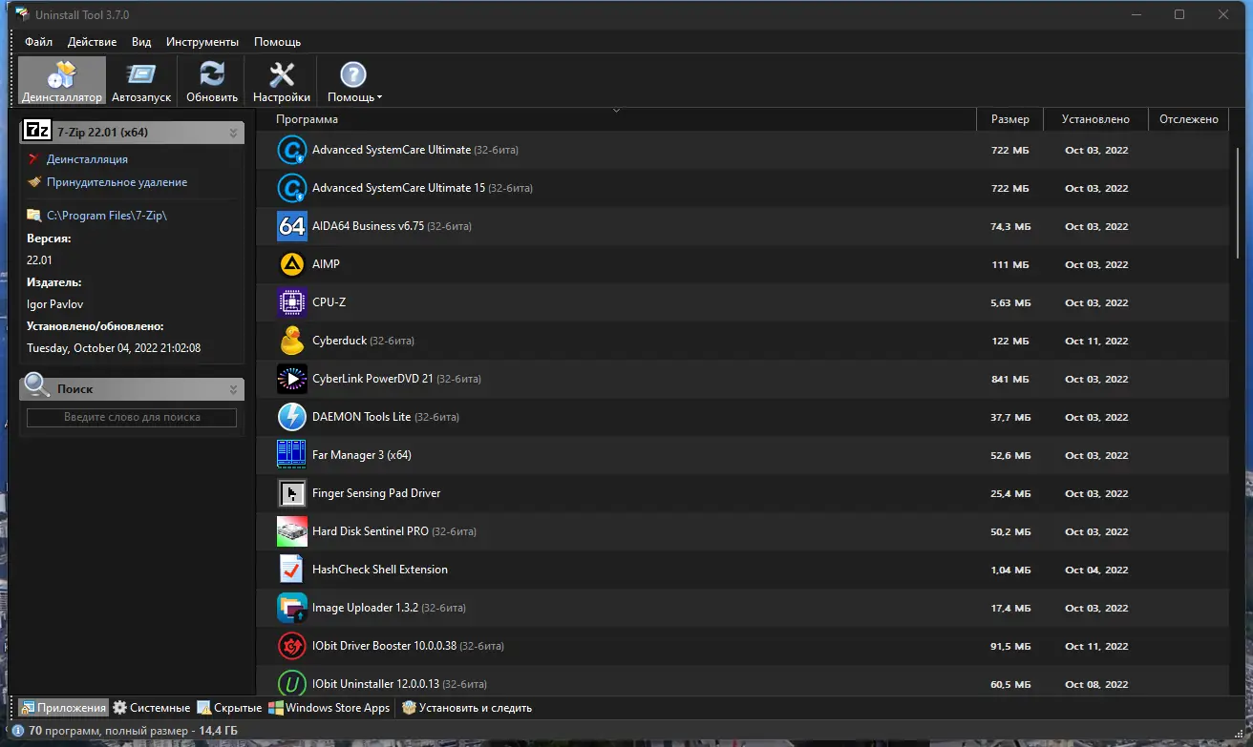Image resolution: width=1253 pixels, height=747 pixels.
Task: Collapse the Поиск search panel
Action: click(233, 389)
